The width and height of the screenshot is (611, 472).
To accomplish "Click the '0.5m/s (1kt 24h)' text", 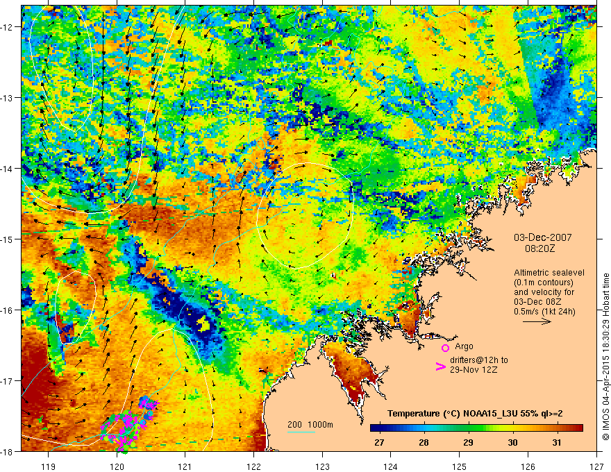I will click(x=545, y=312).
